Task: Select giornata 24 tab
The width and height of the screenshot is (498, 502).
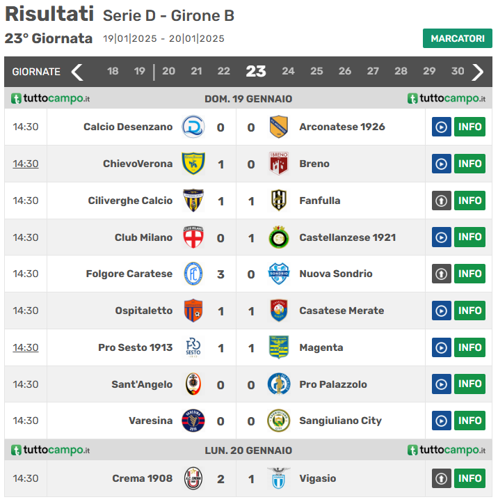Action: pyautogui.click(x=288, y=71)
